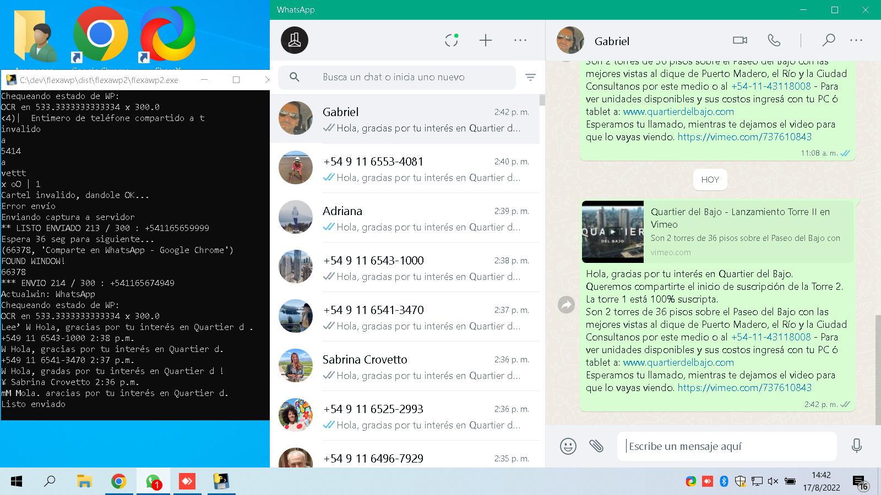Image resolution: width=881 pixels, height=495 pixels.
Task: Open Quartier del Bajo Vimeo video preview
Action: pos(613,232)
